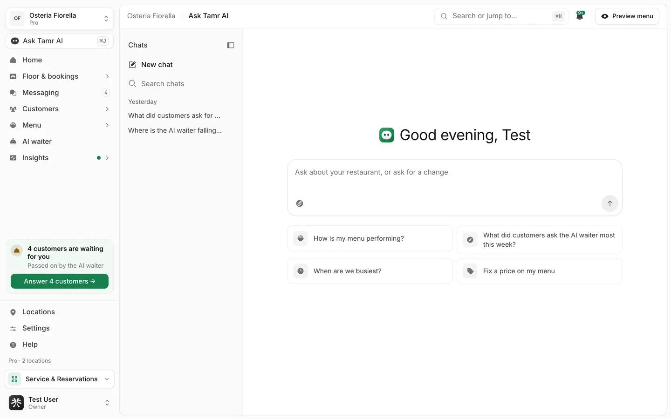Open the 'What did customers ask for ...' chat
Screen dimensions: 671x419
[174, 115]
